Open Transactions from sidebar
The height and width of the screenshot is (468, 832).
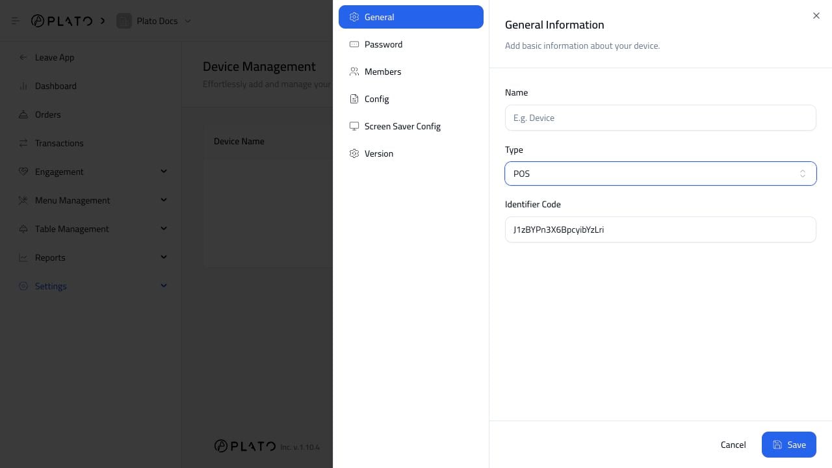coord(91,143)
